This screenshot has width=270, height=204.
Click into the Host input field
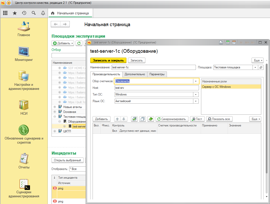(156, 88)
